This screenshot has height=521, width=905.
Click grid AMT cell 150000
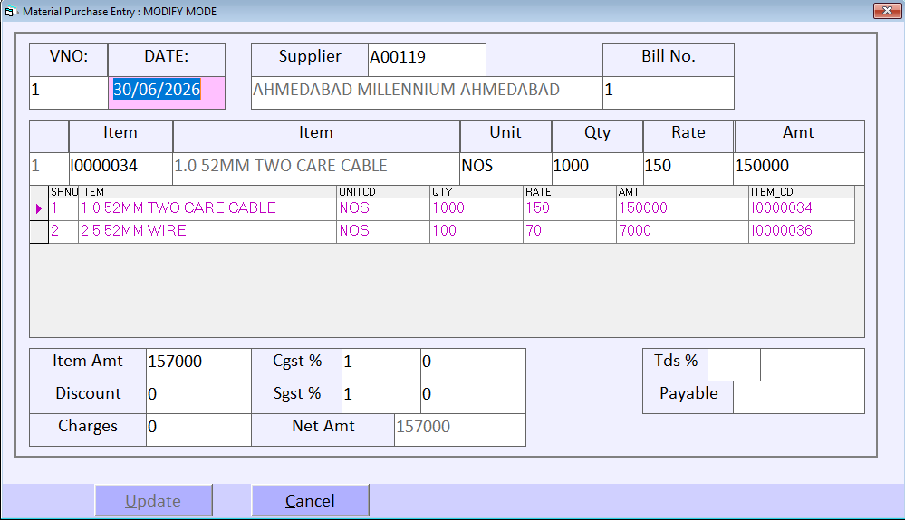tap(682, 209)
